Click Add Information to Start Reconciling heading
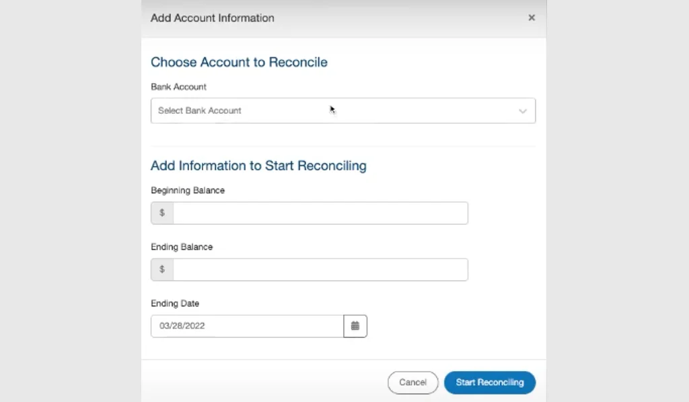This screenshot has width=689, height=402. point(258,166)
